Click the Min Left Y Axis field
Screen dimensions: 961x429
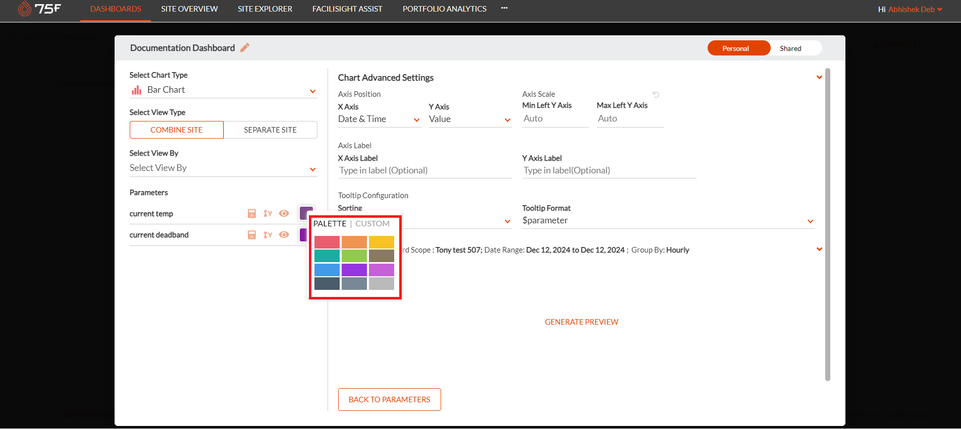point(555,119)
